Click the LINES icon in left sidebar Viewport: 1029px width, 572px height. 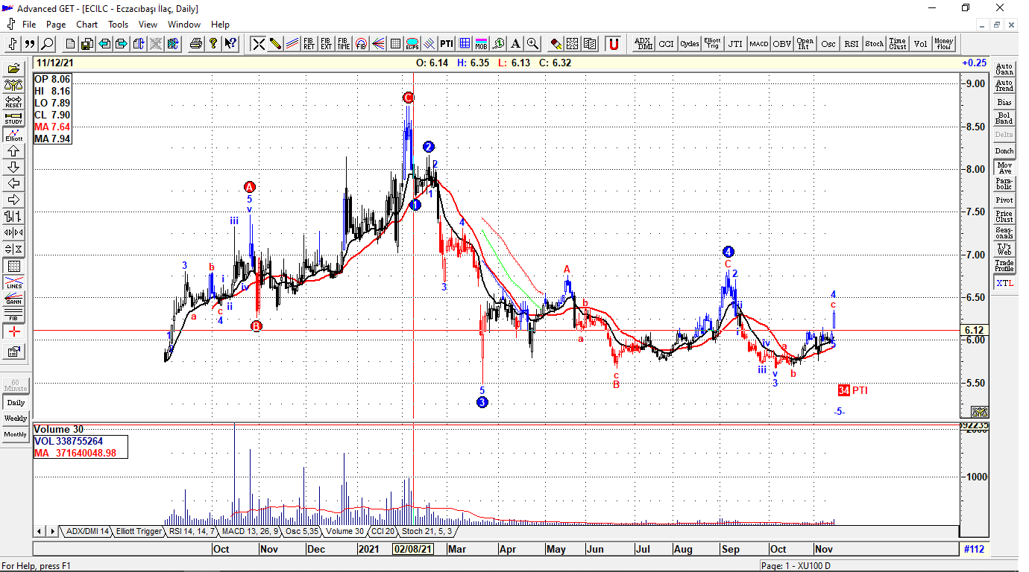coord(13,282)
